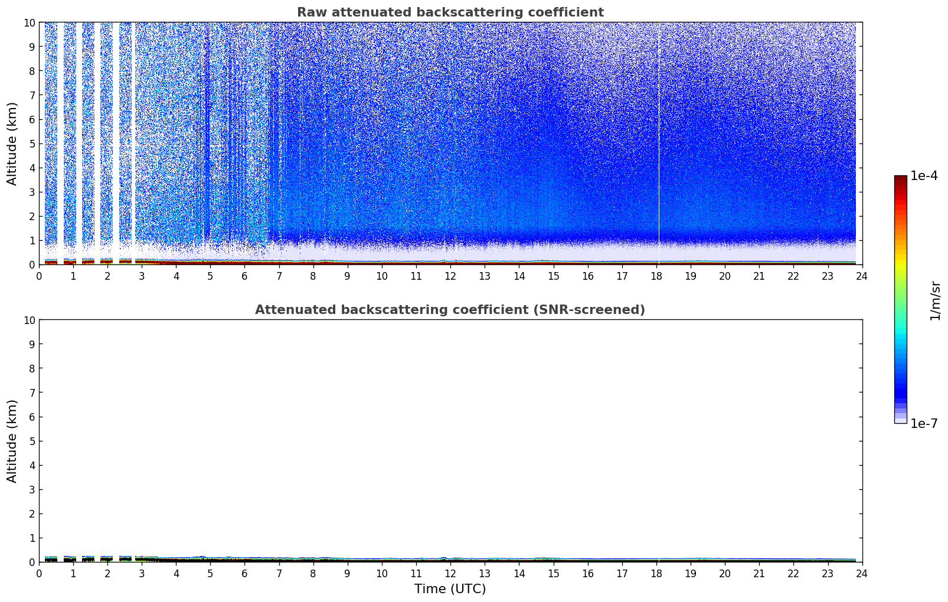Click the "Attenuated backscattering coefficient (SNR-screened)" title
Image resolution: width=948 pixels, height=602 pixels.
(450, 310)
